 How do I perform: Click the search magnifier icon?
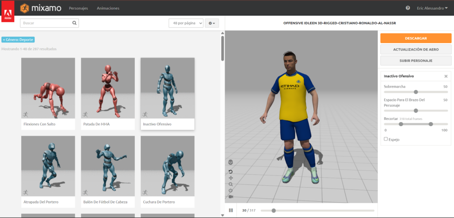point(74,23)
